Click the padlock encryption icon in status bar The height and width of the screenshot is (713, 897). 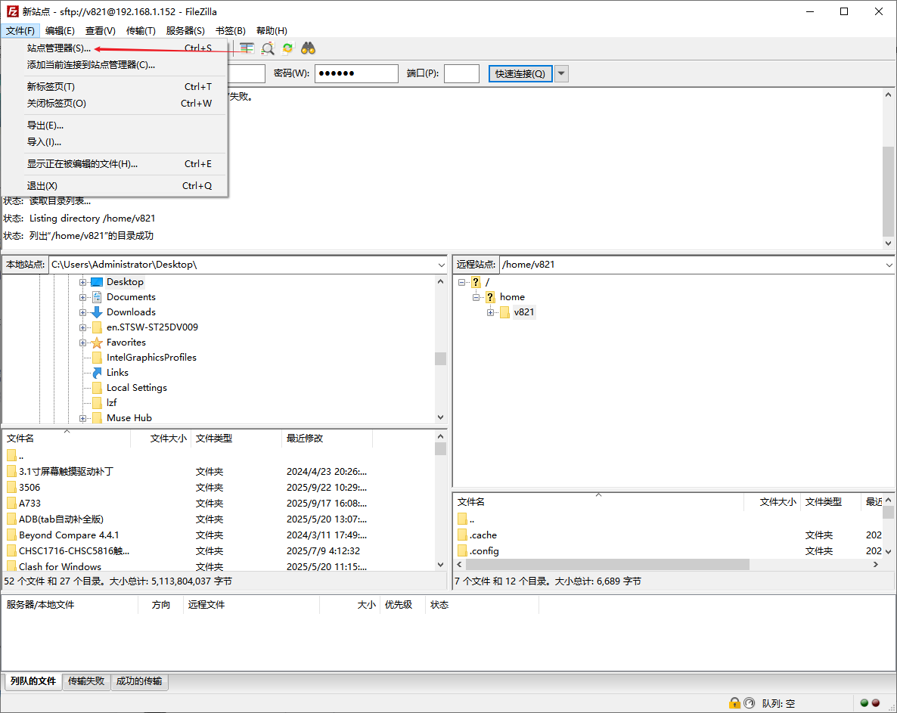[x=734, y=703]
